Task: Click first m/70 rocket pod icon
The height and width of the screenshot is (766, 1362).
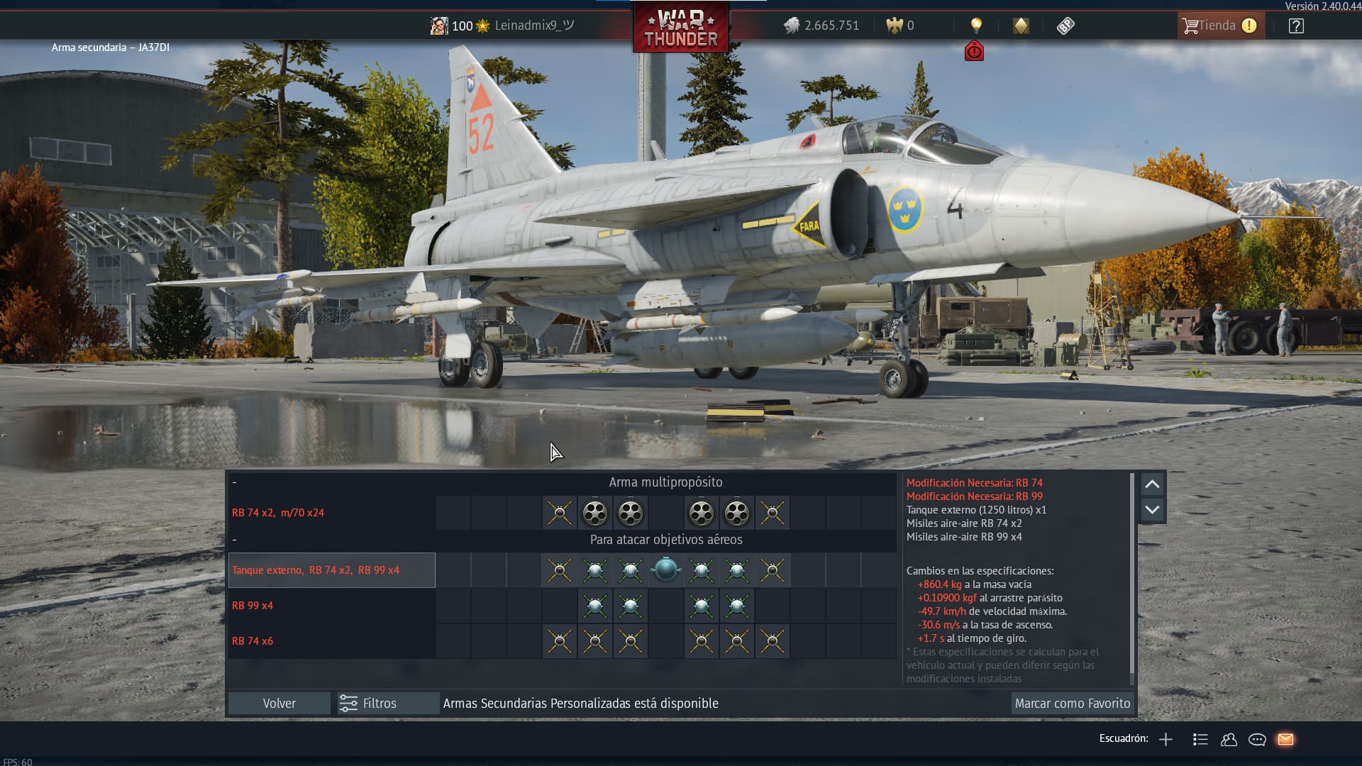Action: point(594,513)
